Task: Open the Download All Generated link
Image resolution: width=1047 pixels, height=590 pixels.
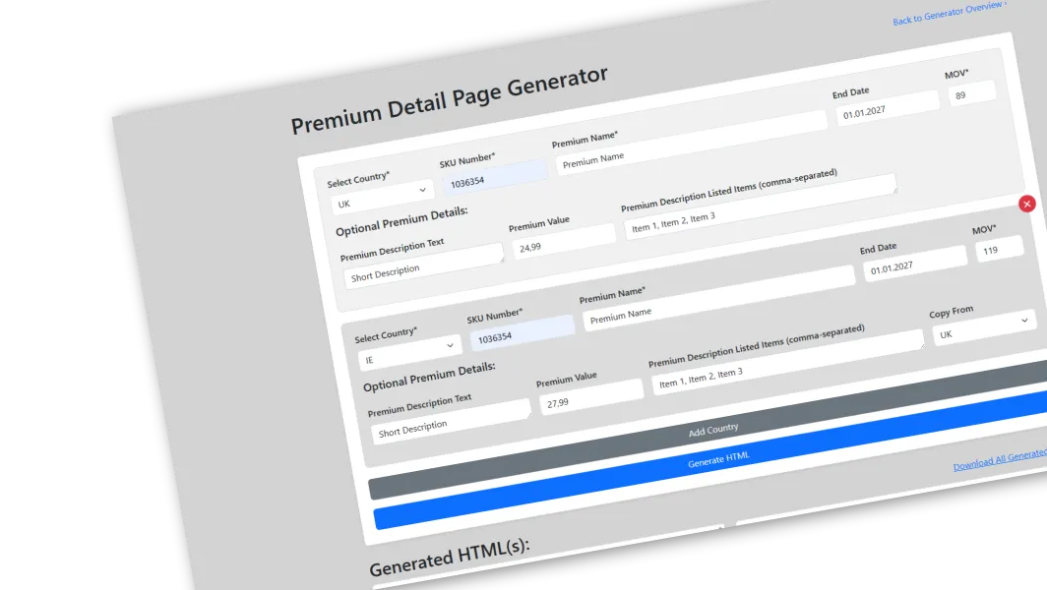Action: click(x=1000, y=458)
